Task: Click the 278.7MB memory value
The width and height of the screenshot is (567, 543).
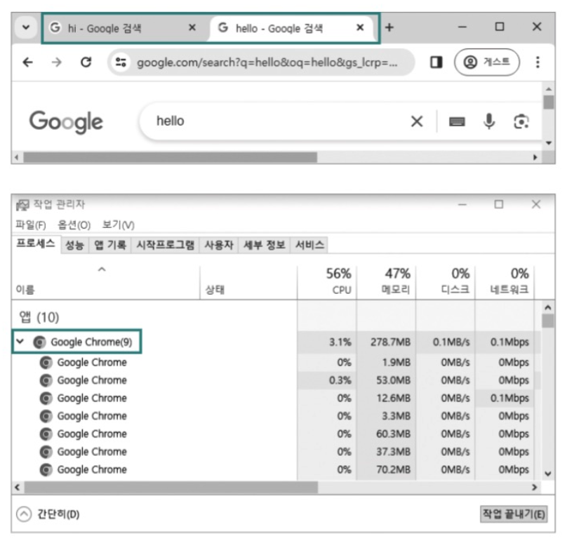Action: 391,342
